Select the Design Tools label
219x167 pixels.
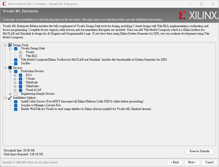click(x=21, y=45)
